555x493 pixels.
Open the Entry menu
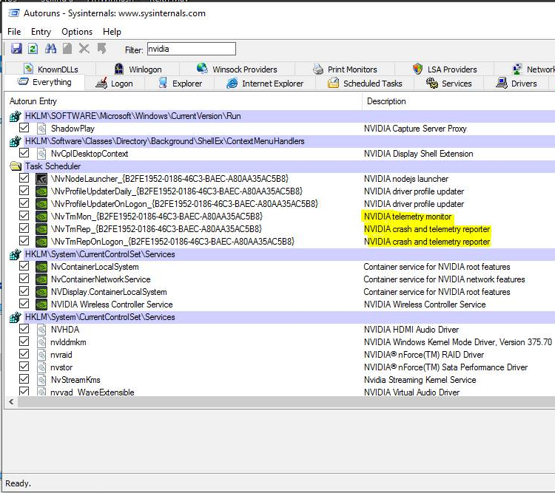coord(41,32)
